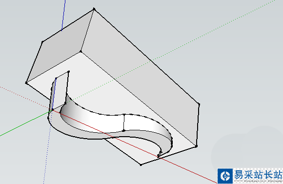Select the small upright rectangle face near the origin
This screenshot has height=184, width=283.
tap(61, 90)
